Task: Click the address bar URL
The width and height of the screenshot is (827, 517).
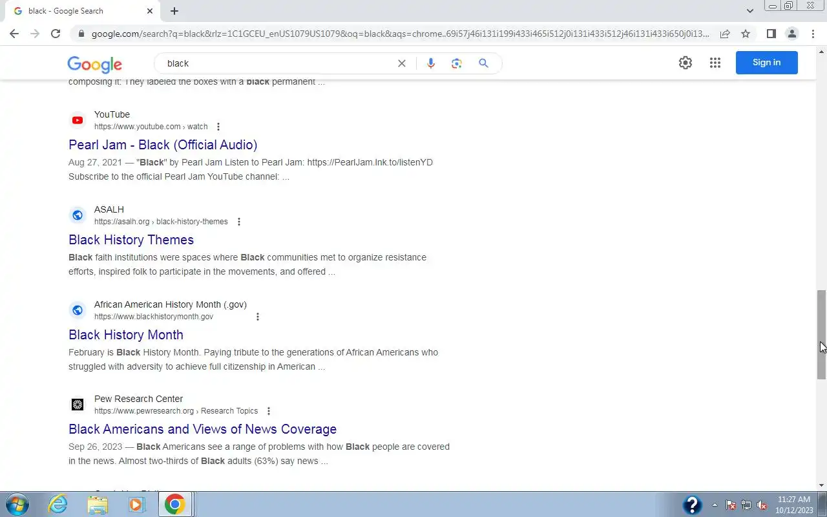Action: coord(401,34)
